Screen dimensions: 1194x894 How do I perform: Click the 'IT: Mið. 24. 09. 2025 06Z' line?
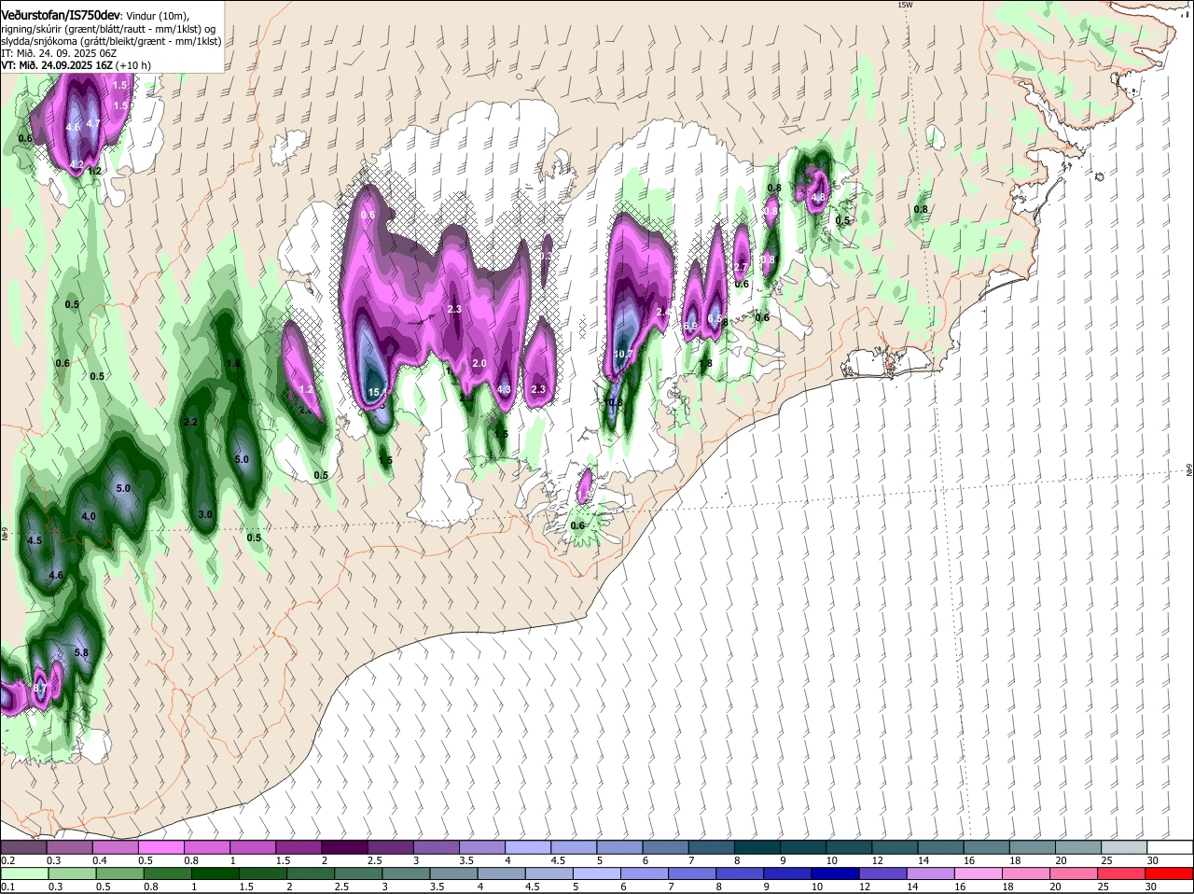[58, 53]
